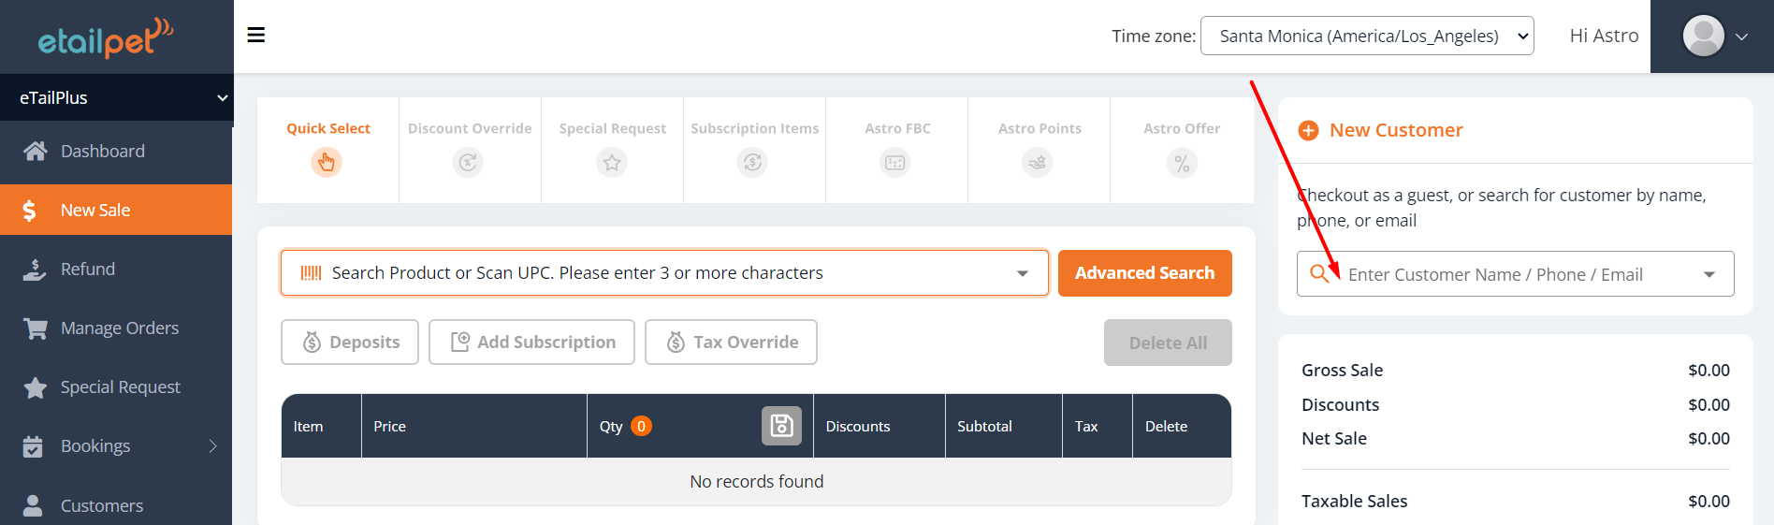Click the New Customer plus icon
1774x525 pixels.
(x=1309, y=131)
